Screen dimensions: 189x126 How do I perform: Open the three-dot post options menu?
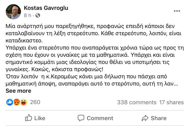click(x=177, y=11)
